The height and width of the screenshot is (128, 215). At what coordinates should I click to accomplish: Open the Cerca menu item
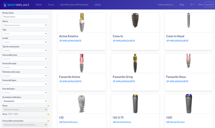(51, 5)
